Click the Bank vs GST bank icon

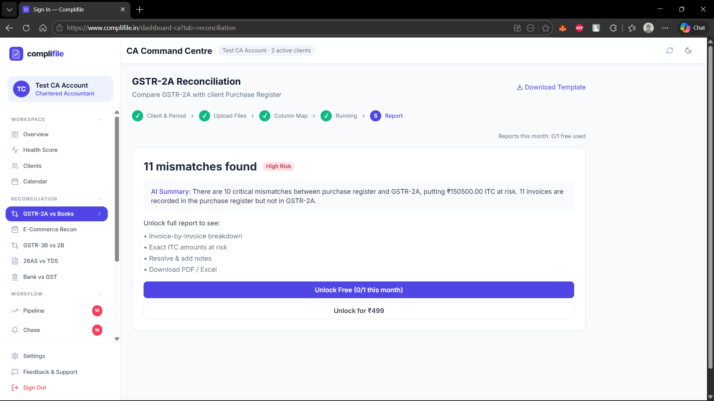[15, 277]
